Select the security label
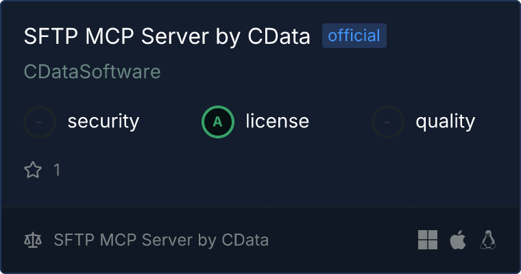 point(104,121)
